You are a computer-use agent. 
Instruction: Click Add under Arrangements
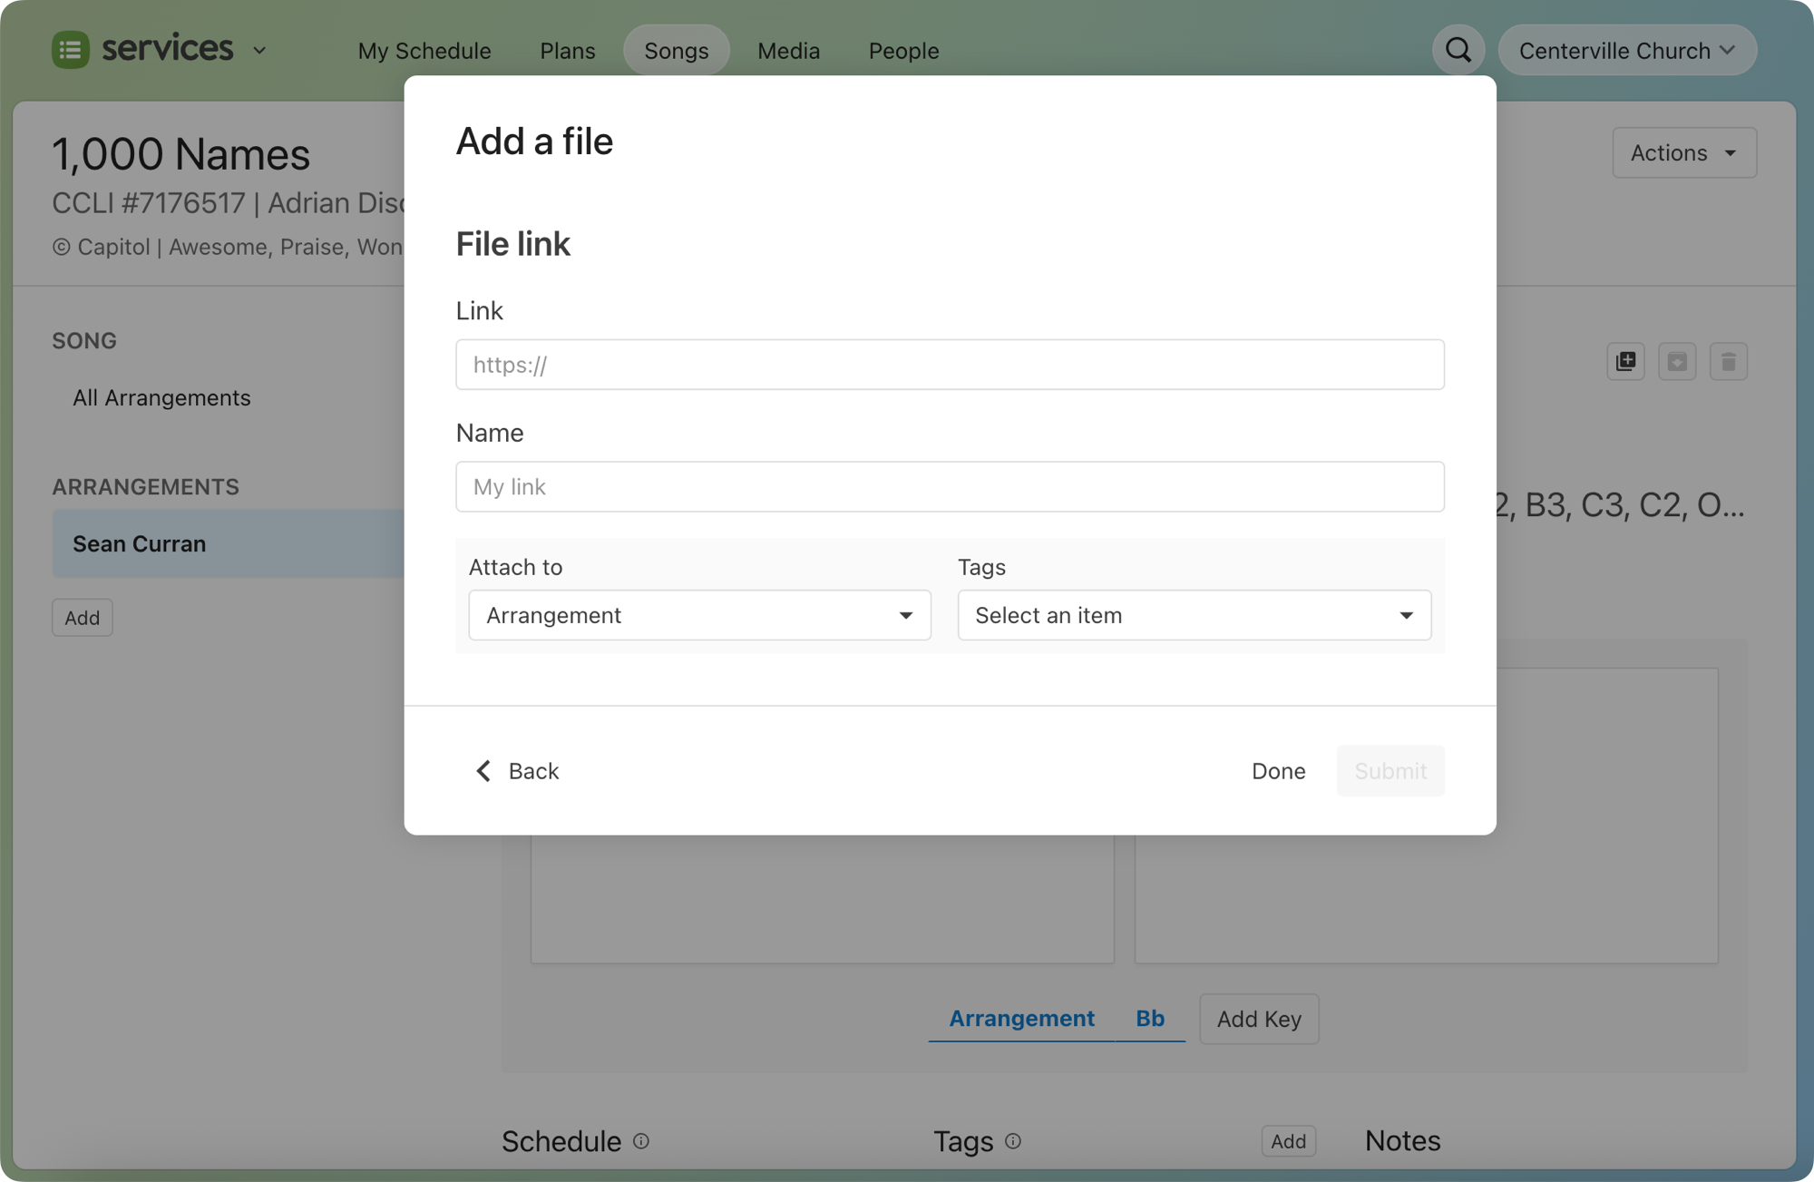tap(82, 617)
